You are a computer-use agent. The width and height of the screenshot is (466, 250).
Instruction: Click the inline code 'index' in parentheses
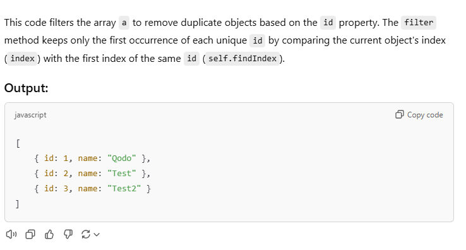pos(23,59)
